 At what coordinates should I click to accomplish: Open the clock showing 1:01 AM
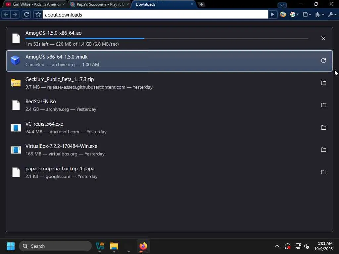click(x=323, y=246)
